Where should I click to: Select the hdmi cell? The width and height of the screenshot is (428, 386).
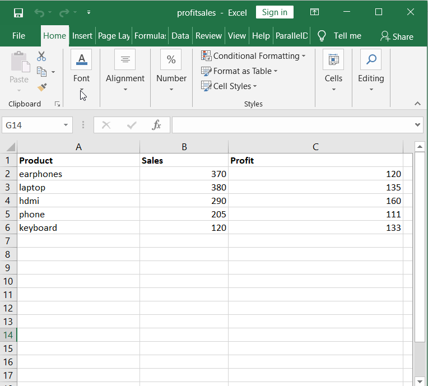tap(78, 201)
